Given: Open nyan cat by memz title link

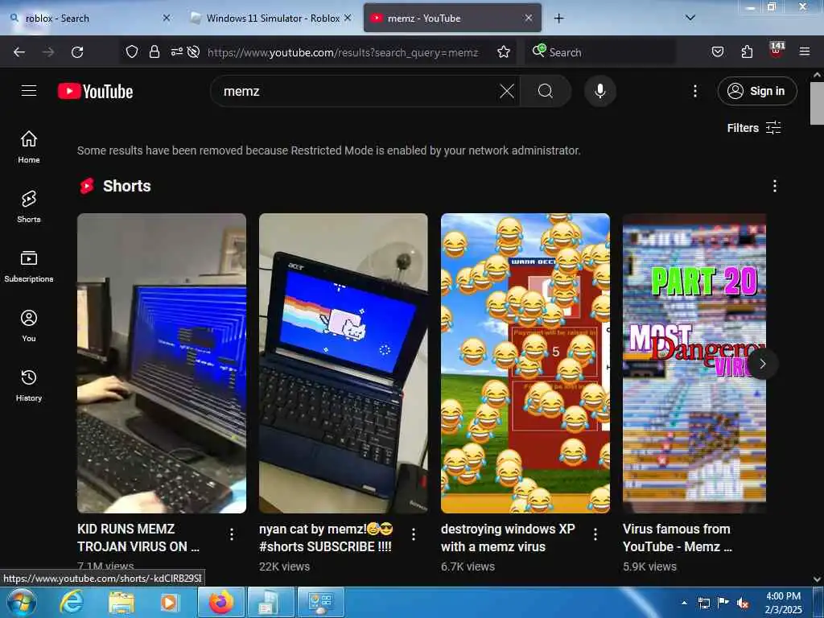Looking at the screenshot, I should click(x=326, y=538).
